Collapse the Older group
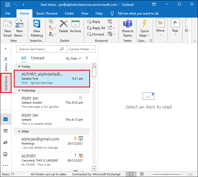 [19, 131]
